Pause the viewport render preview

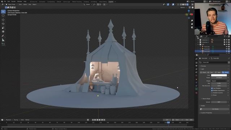tap(192, 4)
